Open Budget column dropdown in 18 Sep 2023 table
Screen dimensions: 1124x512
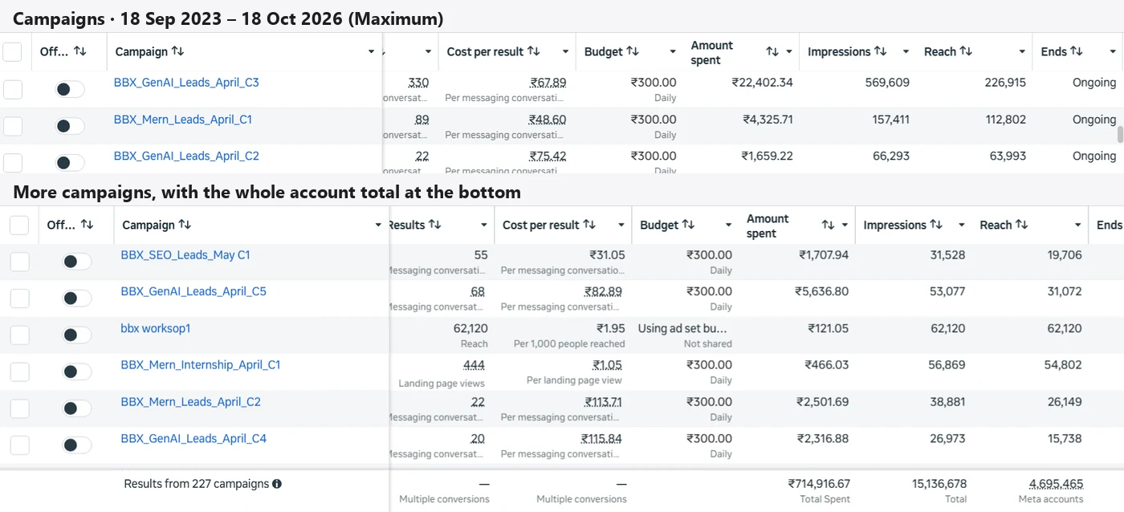click(x=673, y=52)
